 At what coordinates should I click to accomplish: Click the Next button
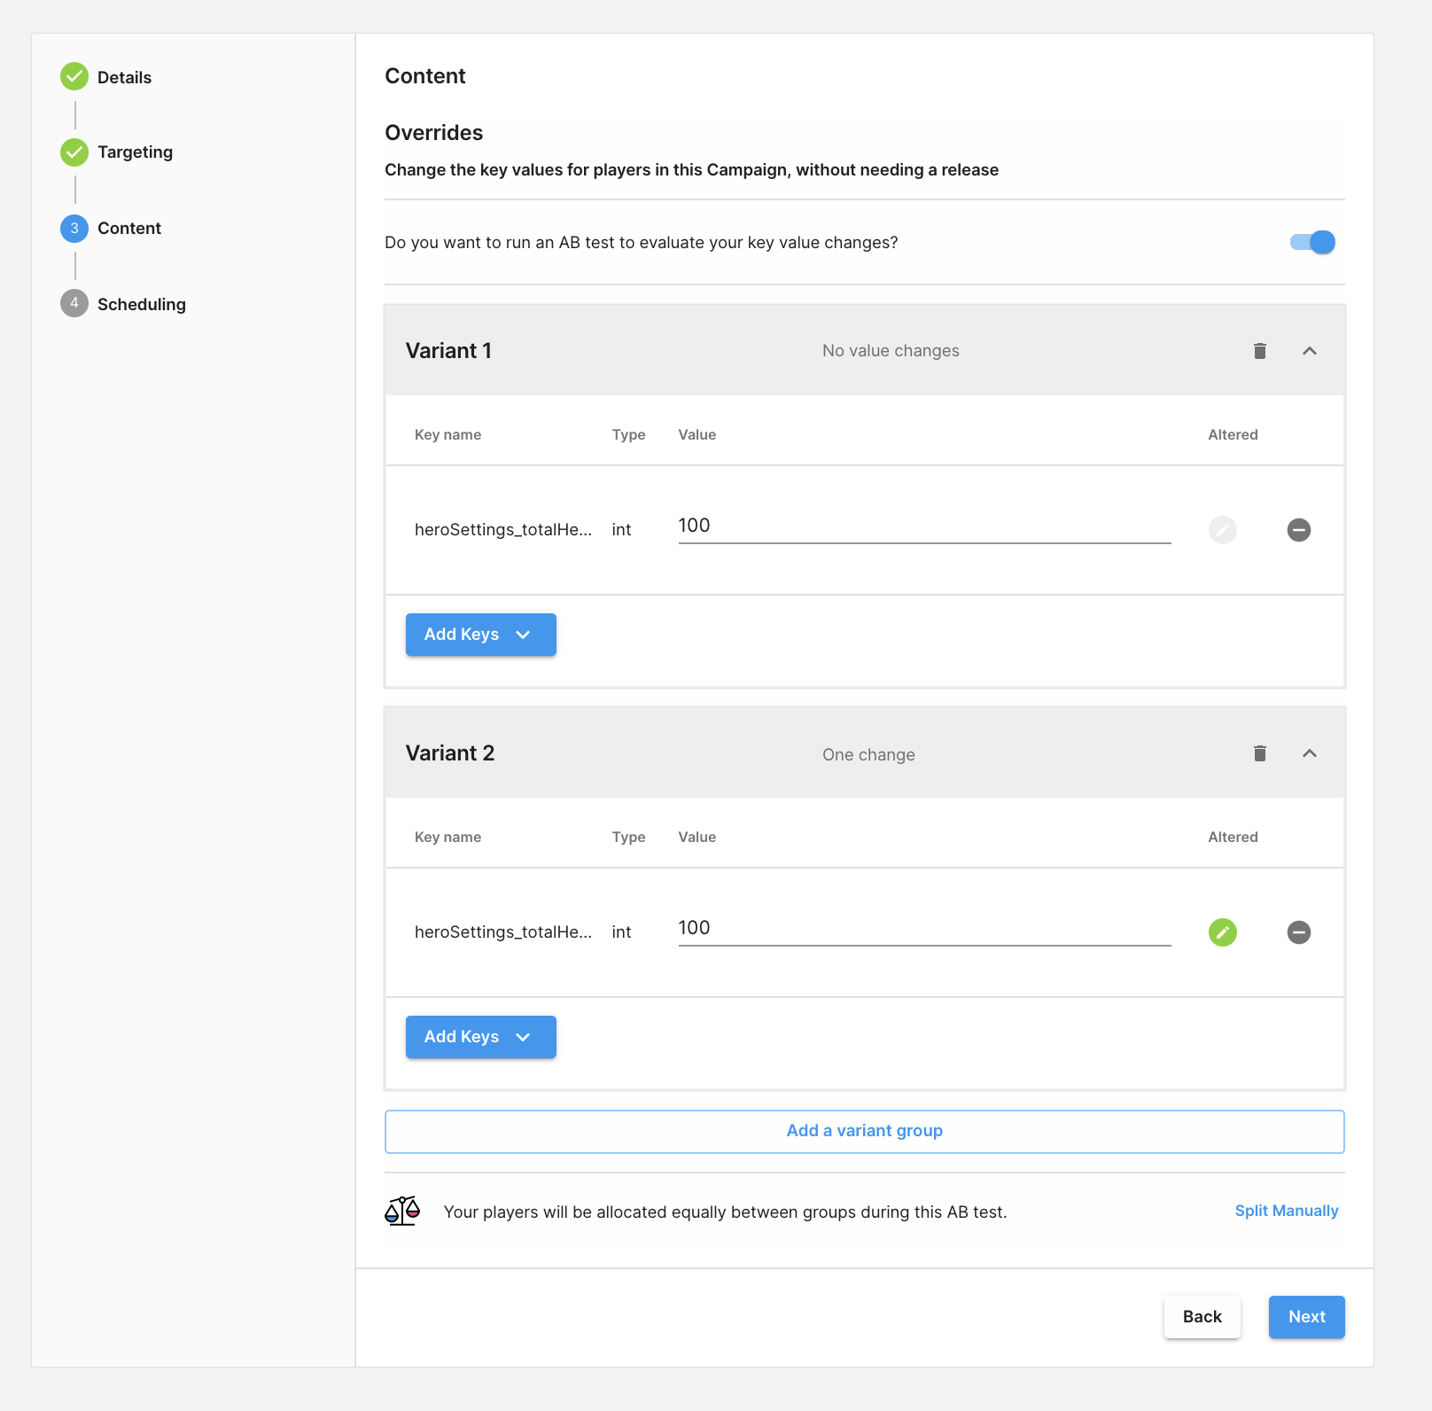point(1306,1317)
